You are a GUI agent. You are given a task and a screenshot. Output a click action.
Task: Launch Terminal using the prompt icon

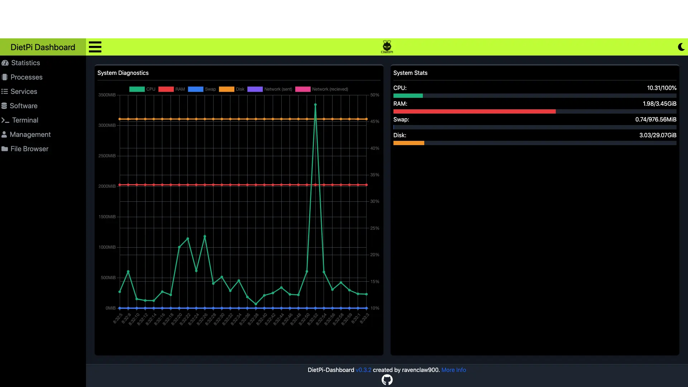click(x=5, y=120)
